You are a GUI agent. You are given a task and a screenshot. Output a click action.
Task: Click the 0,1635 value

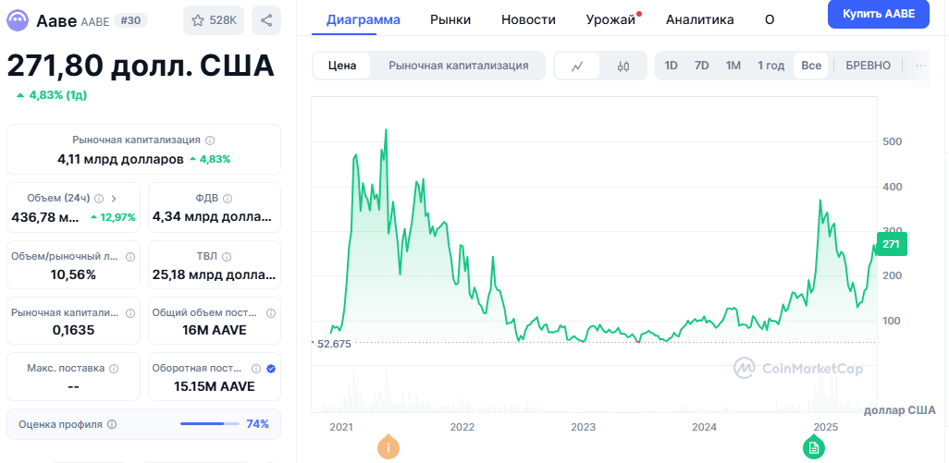click(x=73, y=330)
